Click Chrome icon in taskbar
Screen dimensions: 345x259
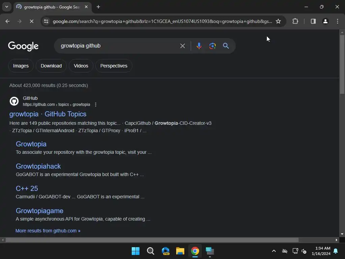coord(195,251)
